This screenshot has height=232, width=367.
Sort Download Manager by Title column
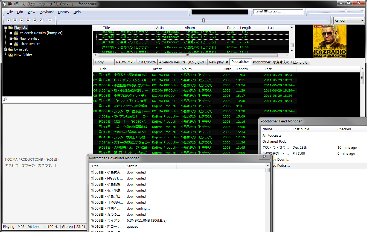[x=107, y=166]
